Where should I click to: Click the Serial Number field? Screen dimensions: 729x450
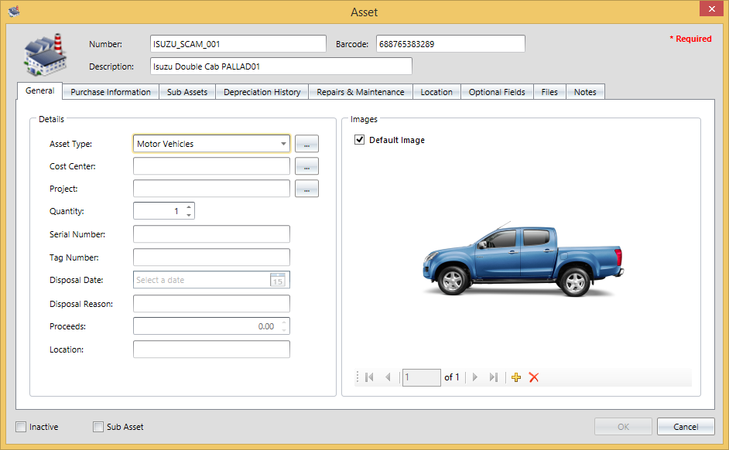[211, 234]
